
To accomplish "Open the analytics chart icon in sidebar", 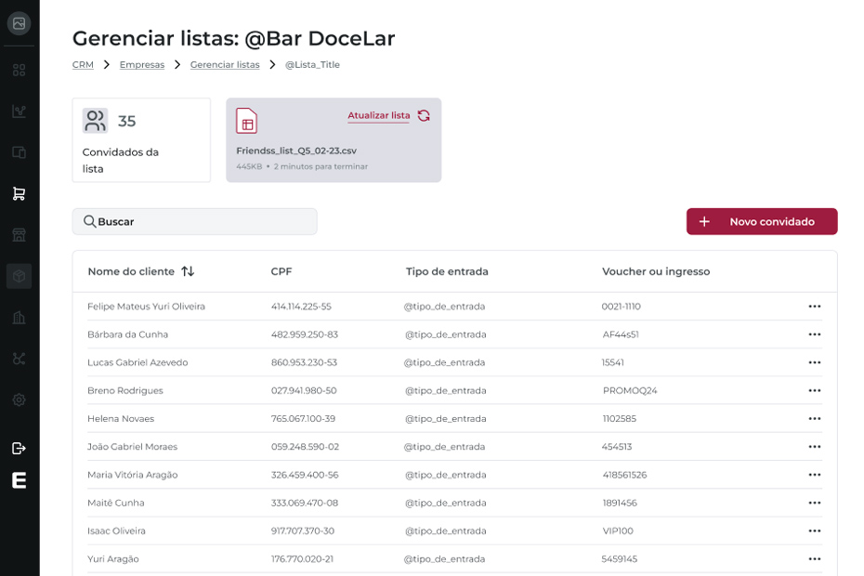I will click(x=19, y=111).
